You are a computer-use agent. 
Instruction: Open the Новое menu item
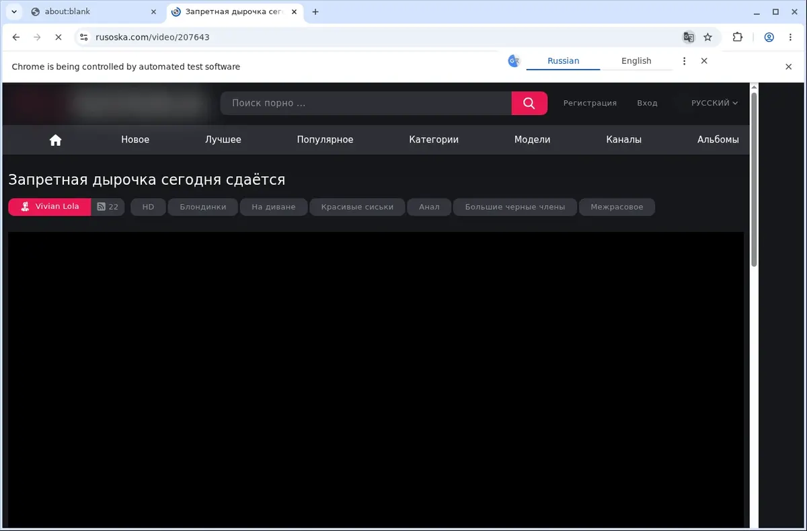click(x=135, y=140)
